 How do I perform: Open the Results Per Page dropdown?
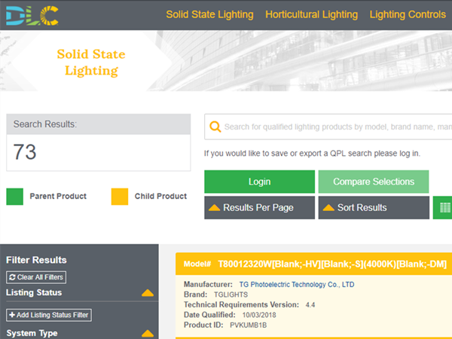[x=259, y=208]
